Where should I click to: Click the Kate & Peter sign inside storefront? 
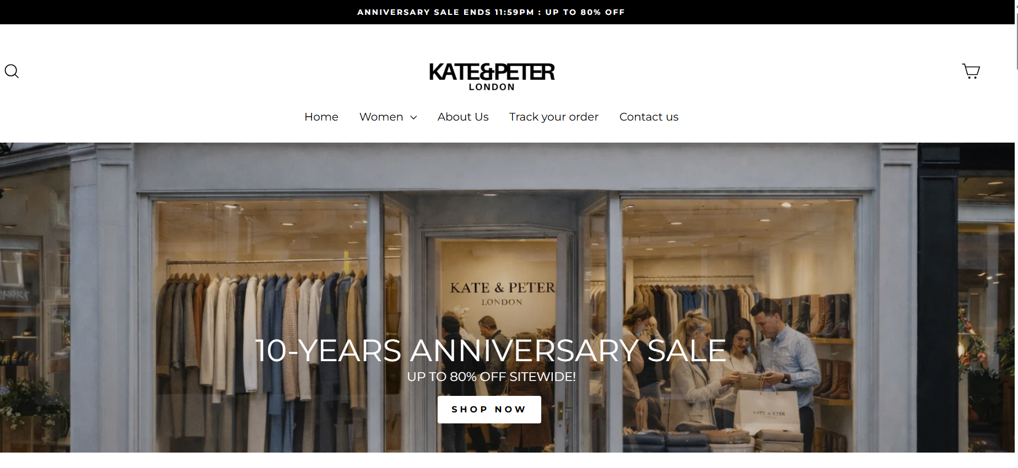(502, 293)
